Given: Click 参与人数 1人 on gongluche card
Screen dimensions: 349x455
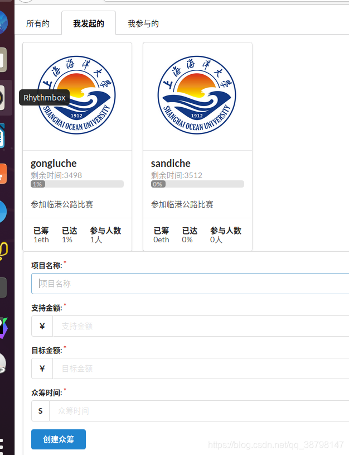Looking at the screenshot, I should tap(105, 235).
